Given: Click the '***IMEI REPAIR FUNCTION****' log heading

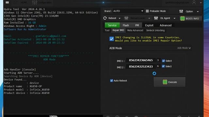Looking at the screenshot, I should (x=49, y=56).
